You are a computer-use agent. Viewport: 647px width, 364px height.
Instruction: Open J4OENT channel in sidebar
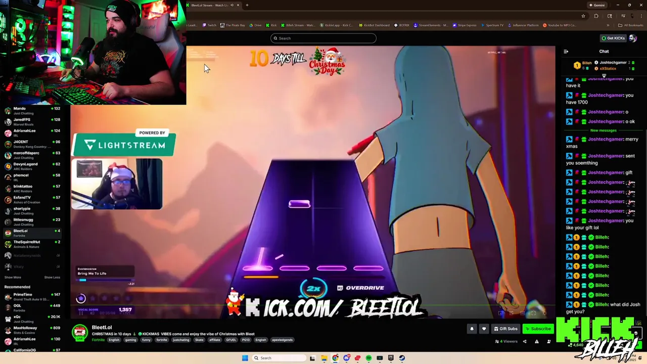32,144
